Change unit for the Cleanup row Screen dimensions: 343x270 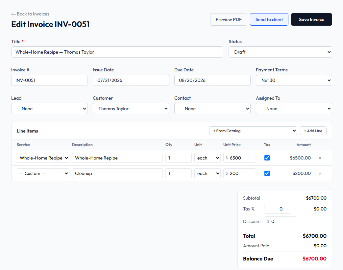[x=208, y=173]
